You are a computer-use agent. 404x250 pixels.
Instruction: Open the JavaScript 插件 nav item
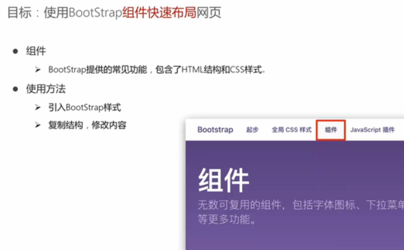click(372, 130)
